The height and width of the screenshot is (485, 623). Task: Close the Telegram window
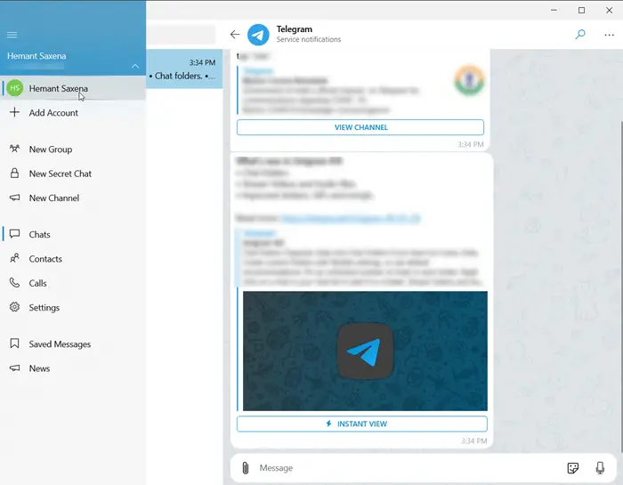coord(609,11)
